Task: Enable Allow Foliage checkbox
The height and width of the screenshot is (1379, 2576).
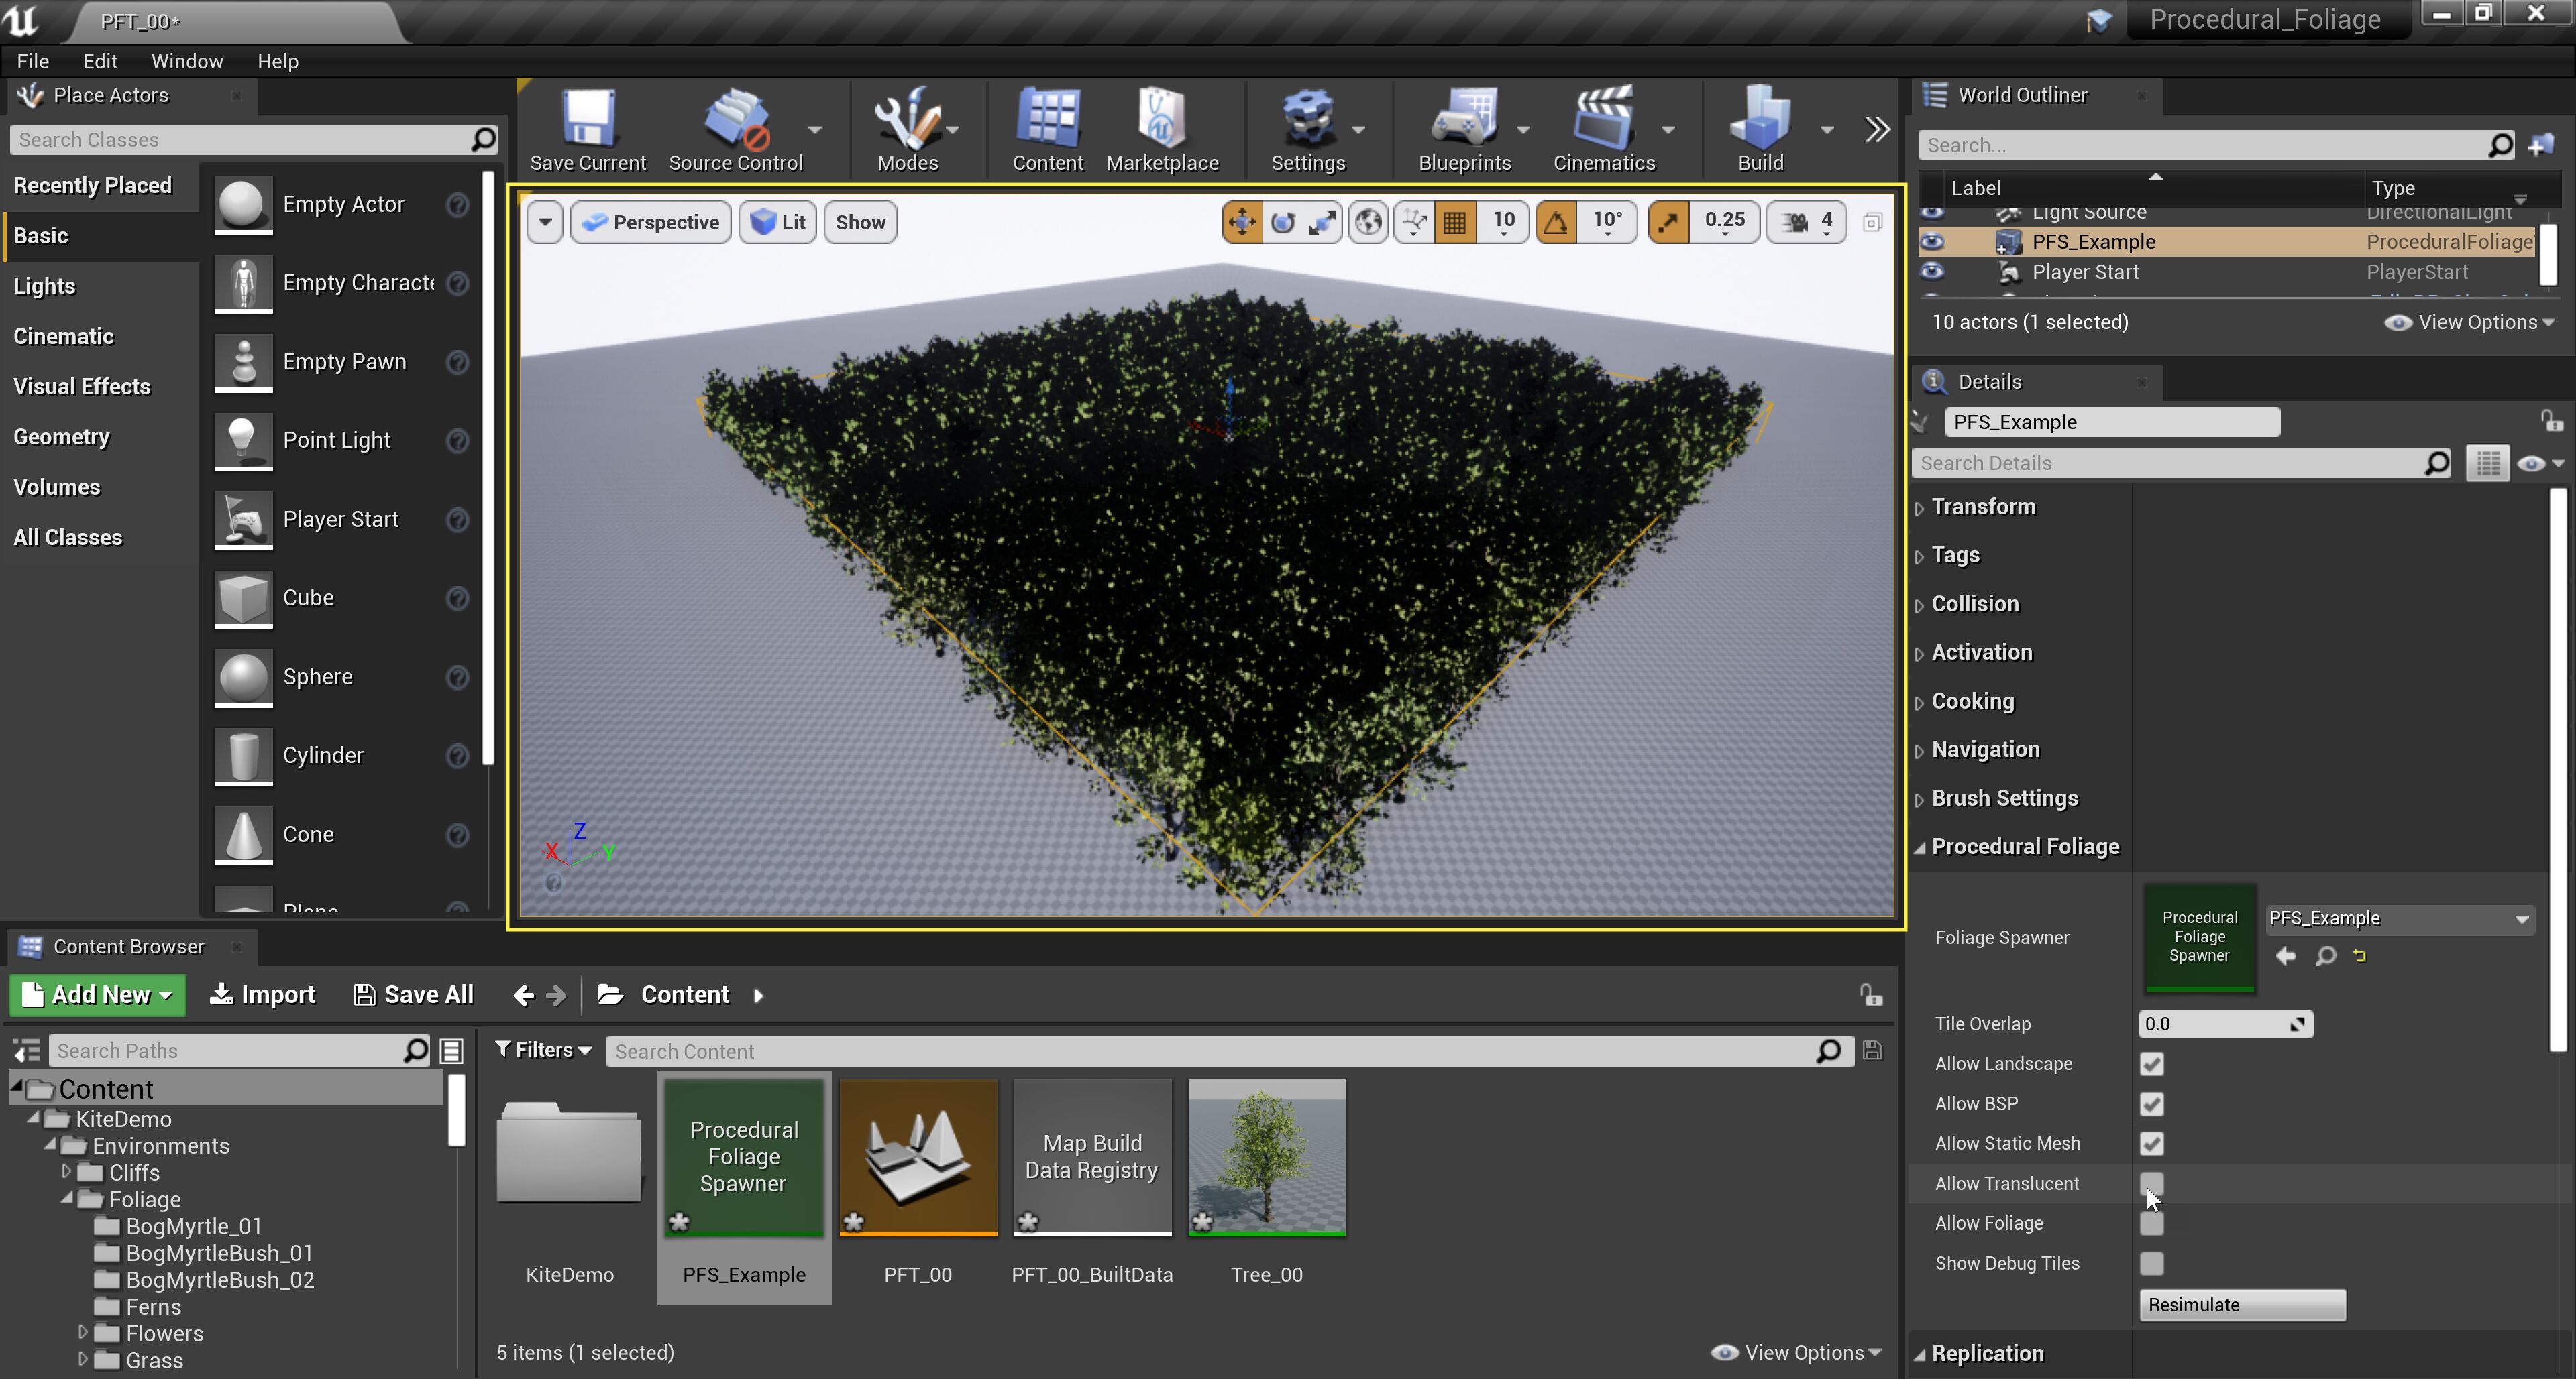Action: coord(2151,1224)
